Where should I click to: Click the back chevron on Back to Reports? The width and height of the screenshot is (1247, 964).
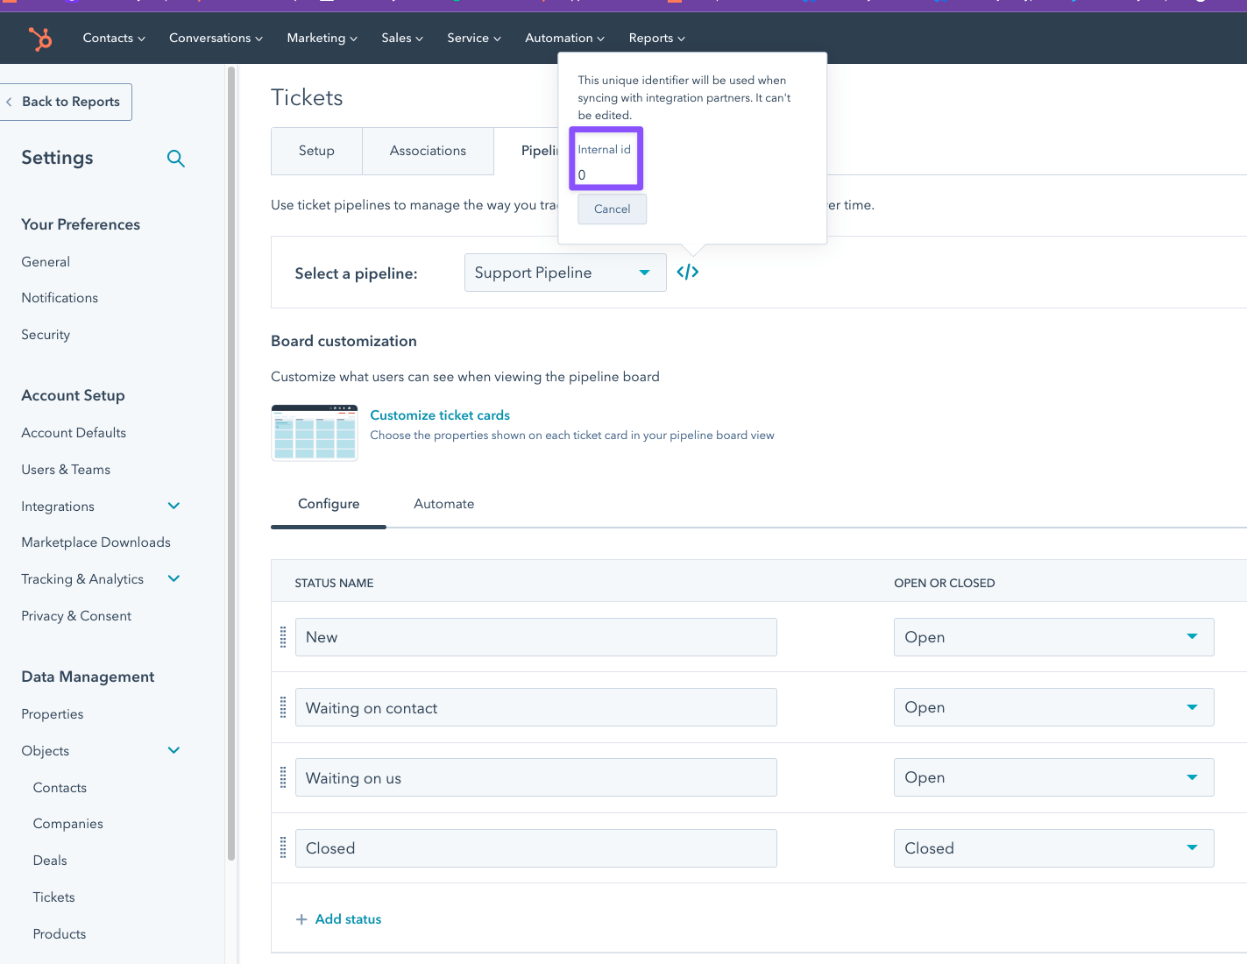pos(9,102)
